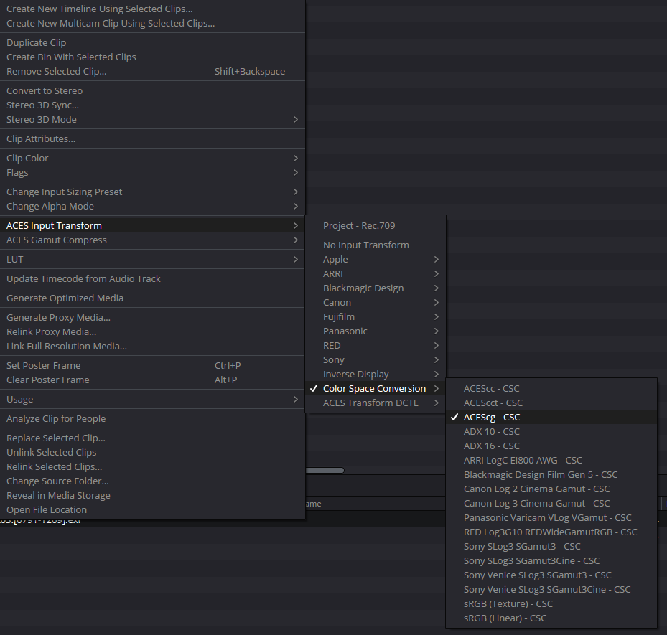Click Reveal in Media Storage
The image size is (667, 635).
point(58,495)
